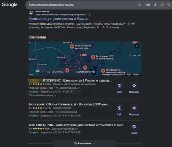Open Сайт for Автосервис СТО на Клёнковской

pos(119,110)
